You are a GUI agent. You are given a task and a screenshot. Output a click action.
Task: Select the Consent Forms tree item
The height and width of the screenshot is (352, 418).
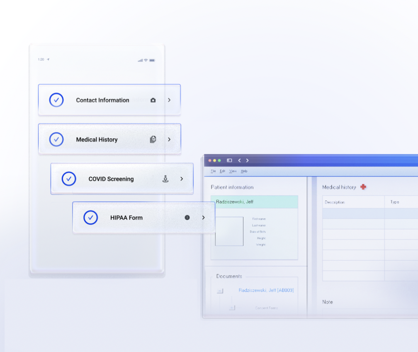tap(266, 308)
